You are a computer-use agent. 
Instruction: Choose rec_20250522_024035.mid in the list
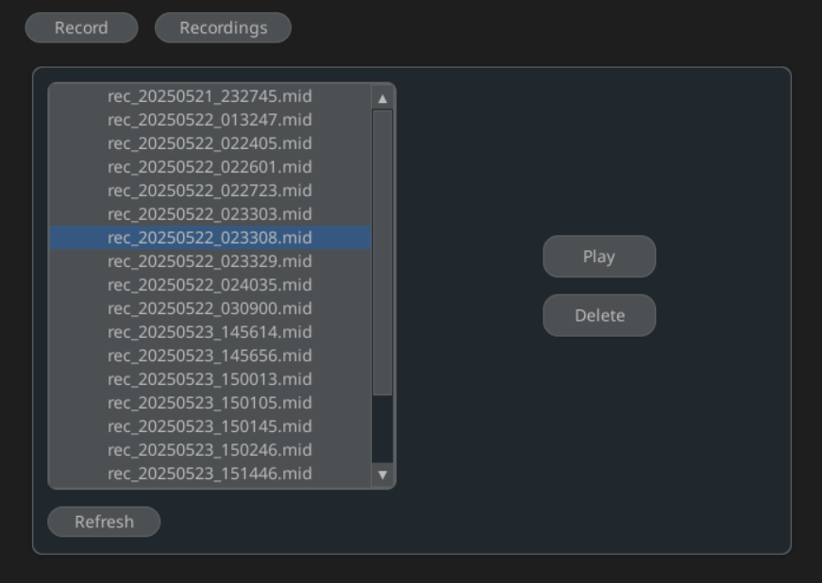click(210, 285)
